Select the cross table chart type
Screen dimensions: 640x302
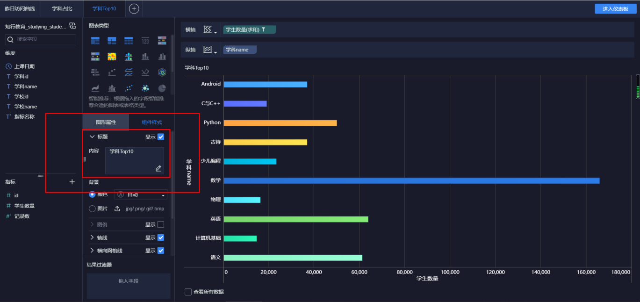click(112, 41)
